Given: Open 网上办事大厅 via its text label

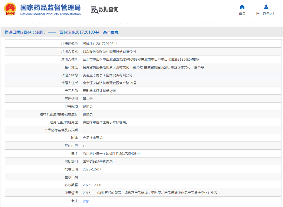Looking at the screenshot, I should pos(266,14).
